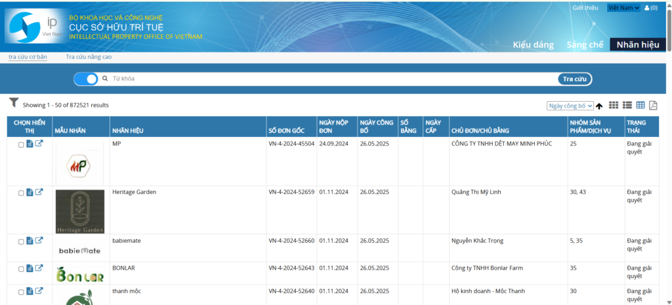The image size is (672, 305).
Task: Focus the Từ khóa search field
Action: 334,79
